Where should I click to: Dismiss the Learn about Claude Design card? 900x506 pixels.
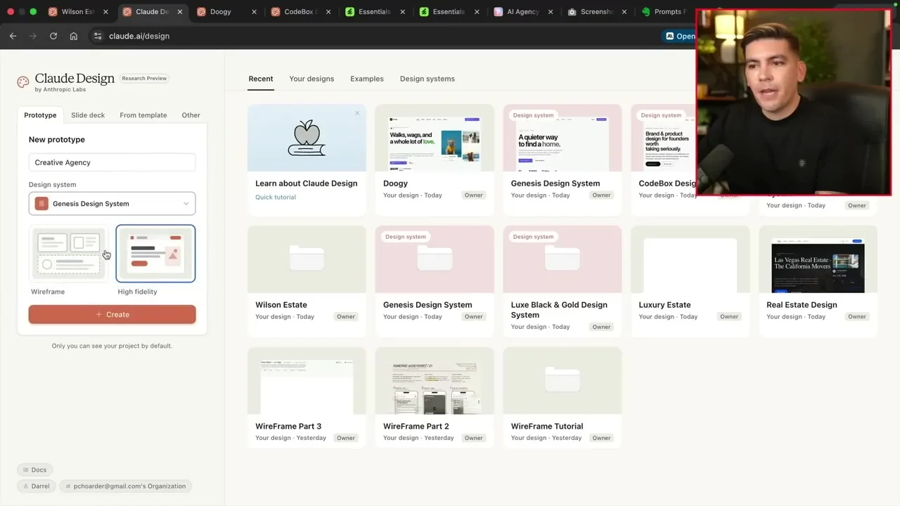tap(357, 113)
